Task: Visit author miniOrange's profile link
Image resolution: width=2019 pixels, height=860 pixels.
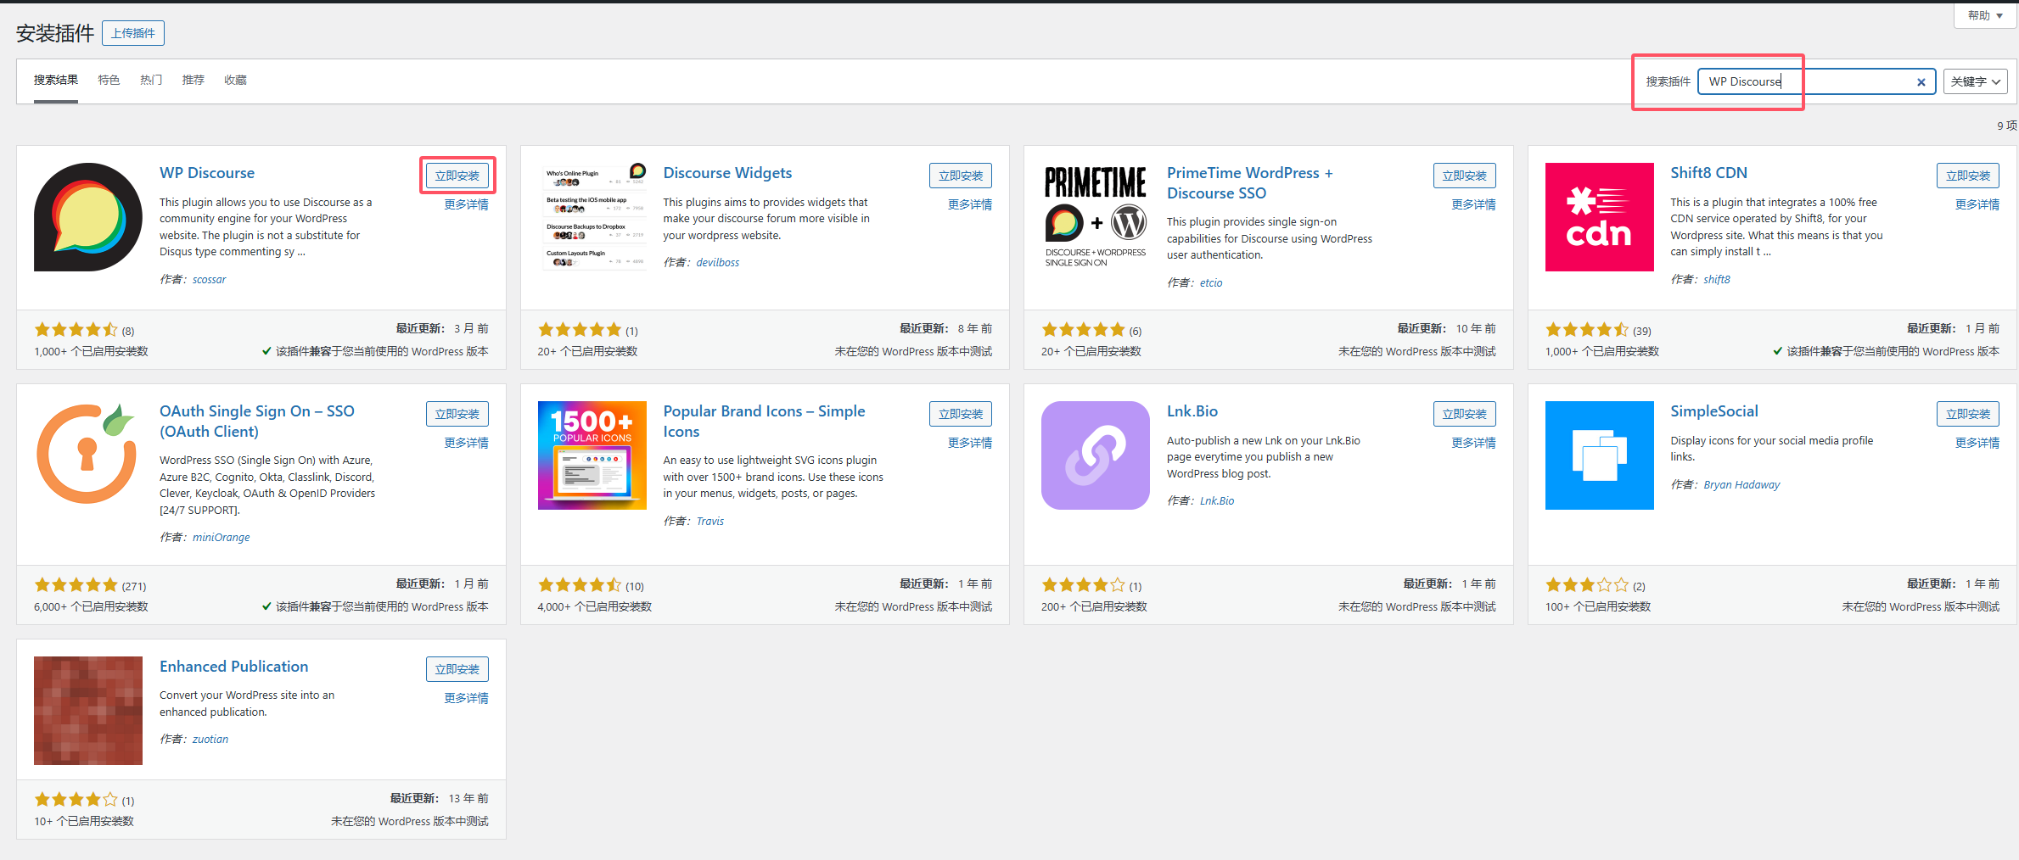Action: tap(222, 538)
